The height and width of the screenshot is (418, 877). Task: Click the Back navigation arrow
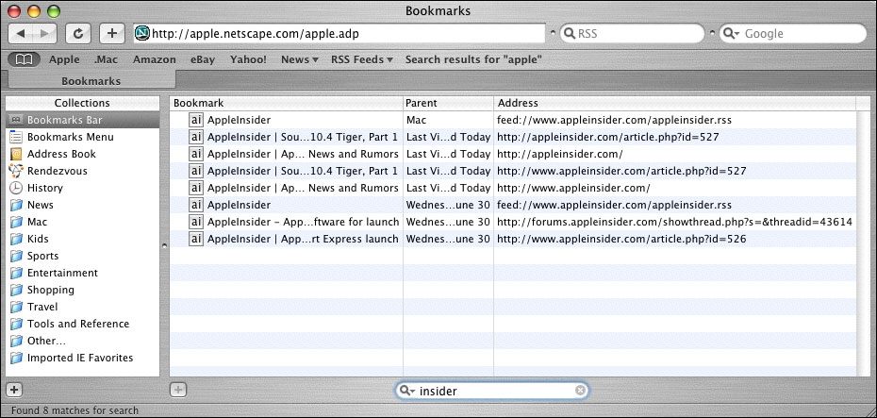click(x=22, y=33)
